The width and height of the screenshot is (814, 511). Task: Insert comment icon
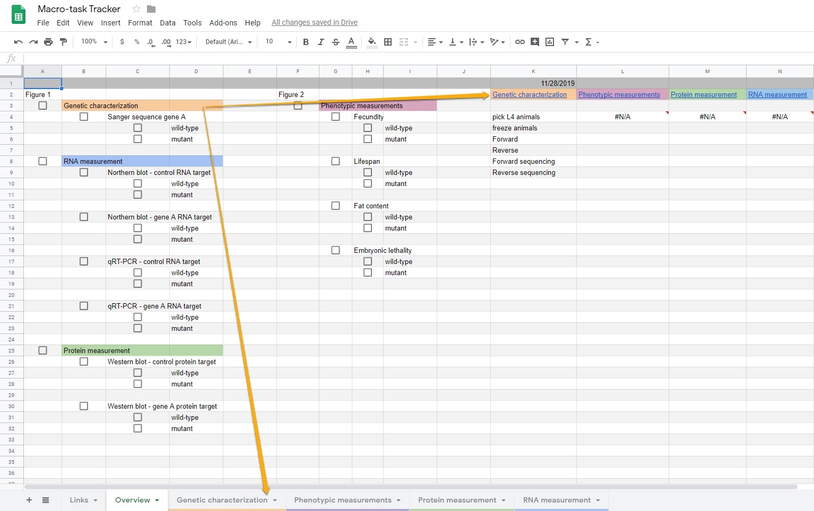(x=535, y=42)
